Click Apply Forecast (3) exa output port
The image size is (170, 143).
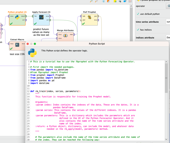(50, 16)
